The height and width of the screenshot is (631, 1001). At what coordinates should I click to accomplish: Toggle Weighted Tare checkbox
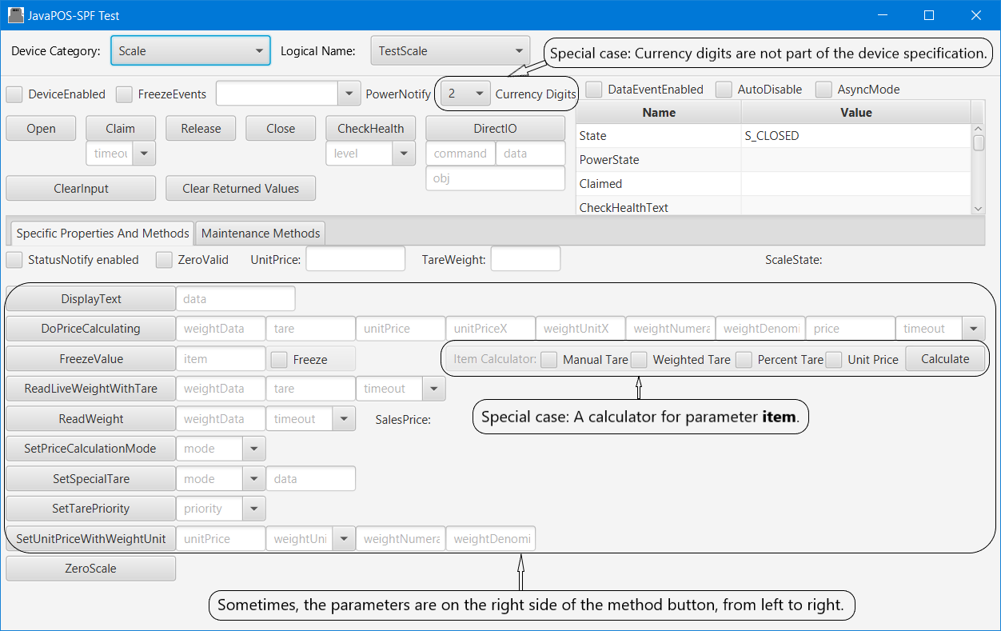pyautogui.click(x=639, y=360)
